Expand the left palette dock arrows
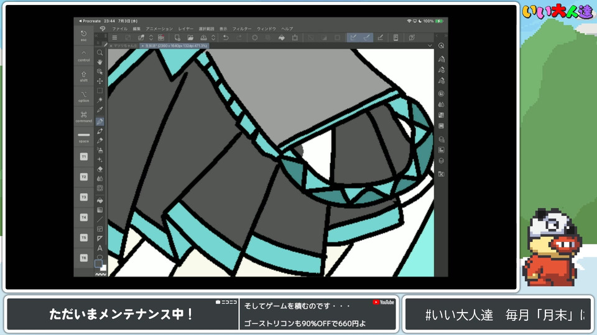Viewport: 597px width, 335px height. click(x=96, y=35)
